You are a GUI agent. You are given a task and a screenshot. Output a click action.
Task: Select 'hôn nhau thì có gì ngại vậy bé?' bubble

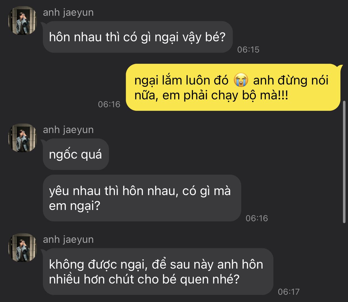pyautogui.click(x=138, y=37)
